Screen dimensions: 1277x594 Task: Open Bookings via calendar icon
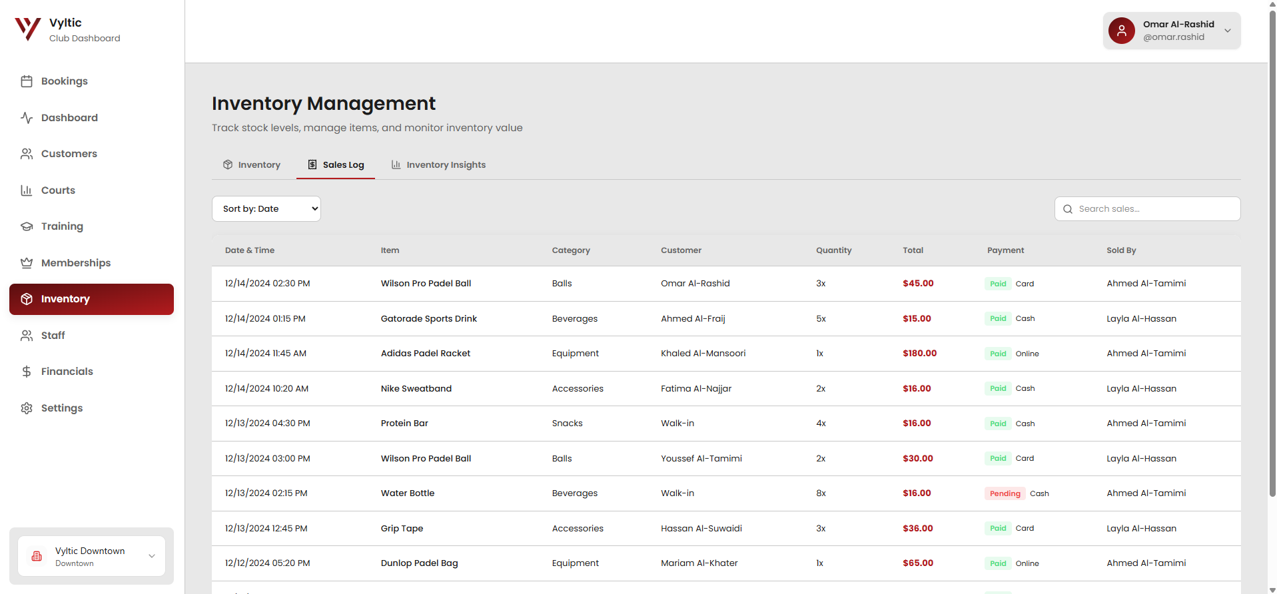tap(27, 81)
